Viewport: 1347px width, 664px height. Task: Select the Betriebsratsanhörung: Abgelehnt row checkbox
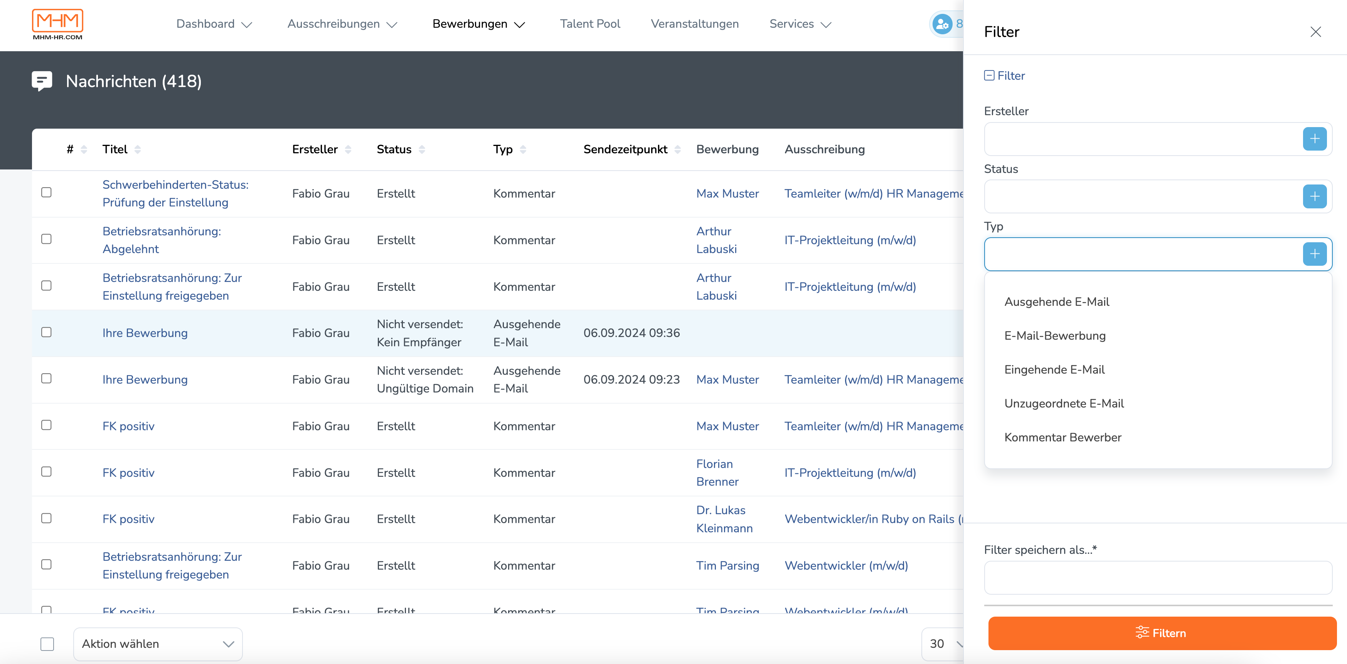(47, 239)
